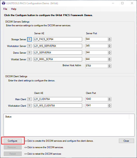Image resolution: width=137 pixels, height=158 pixels.
Task: Decrease the Demo Server port 344
Action: point(109,53)
